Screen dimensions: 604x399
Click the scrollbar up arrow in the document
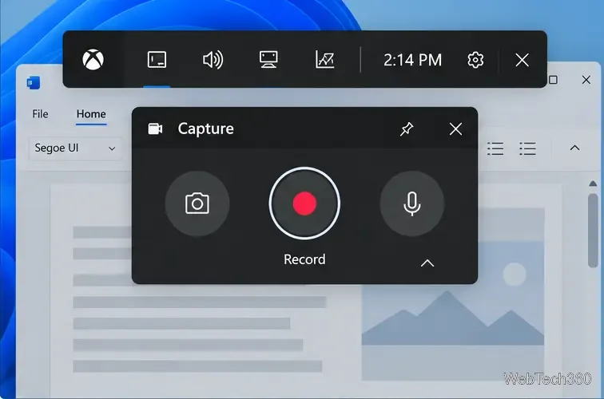[x=593, y=184]
